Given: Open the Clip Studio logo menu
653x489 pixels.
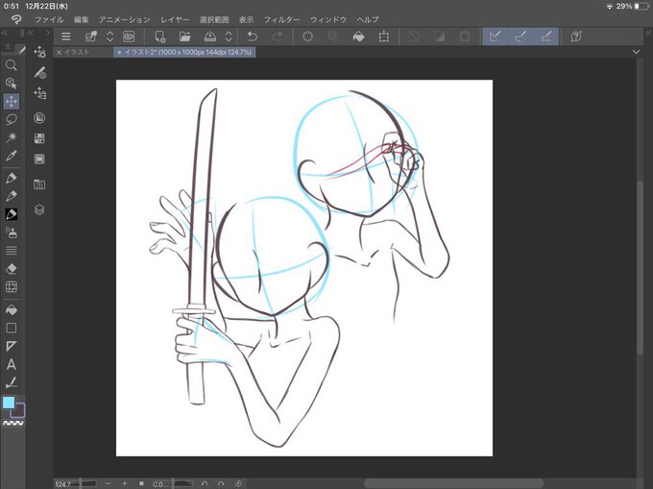Looking at the screenshot, I should (x=16, y=19).
